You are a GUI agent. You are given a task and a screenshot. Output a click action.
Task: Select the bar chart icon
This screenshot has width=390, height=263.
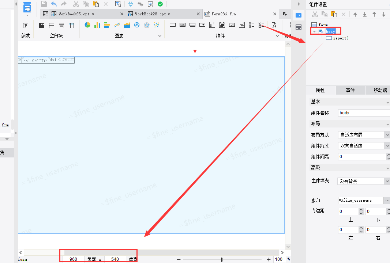point(97,25)
